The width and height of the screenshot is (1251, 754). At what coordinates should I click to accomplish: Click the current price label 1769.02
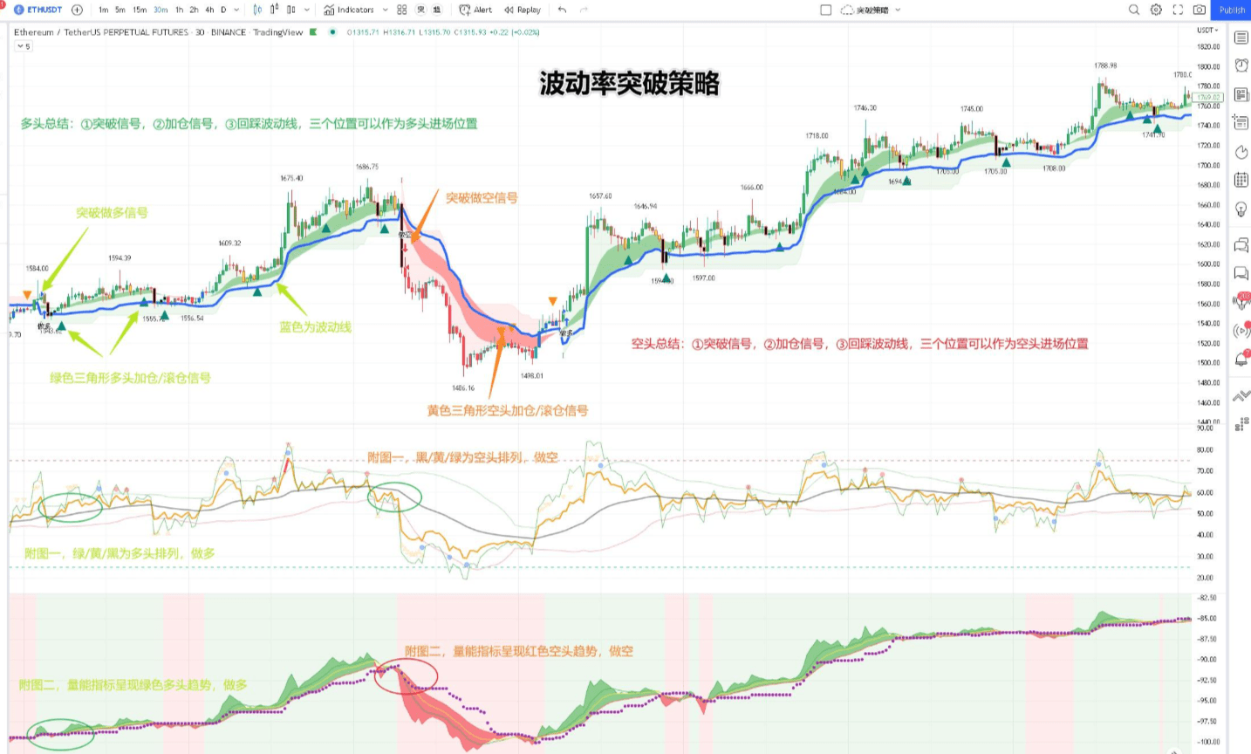coord(1209,97)
